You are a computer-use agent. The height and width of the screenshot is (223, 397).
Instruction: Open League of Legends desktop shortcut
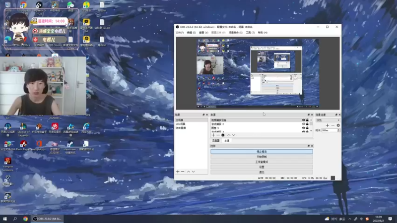pos(23,130)
